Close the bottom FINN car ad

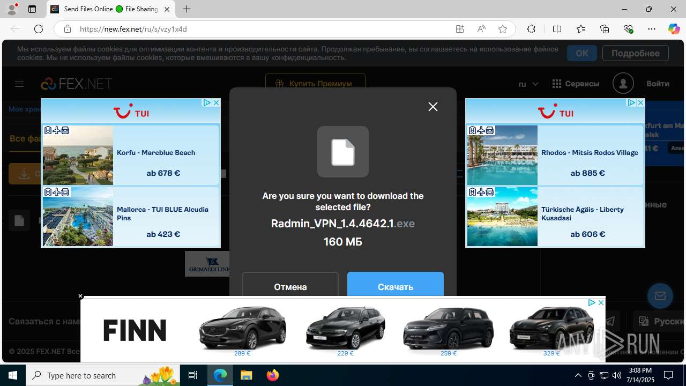pos(601,303)
